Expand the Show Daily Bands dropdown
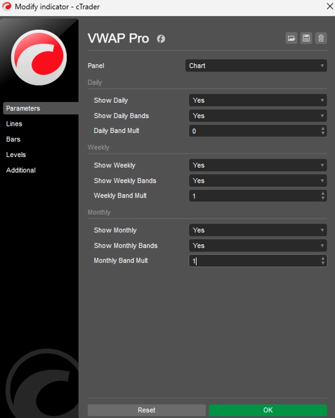335x418 pixels. 257,116
